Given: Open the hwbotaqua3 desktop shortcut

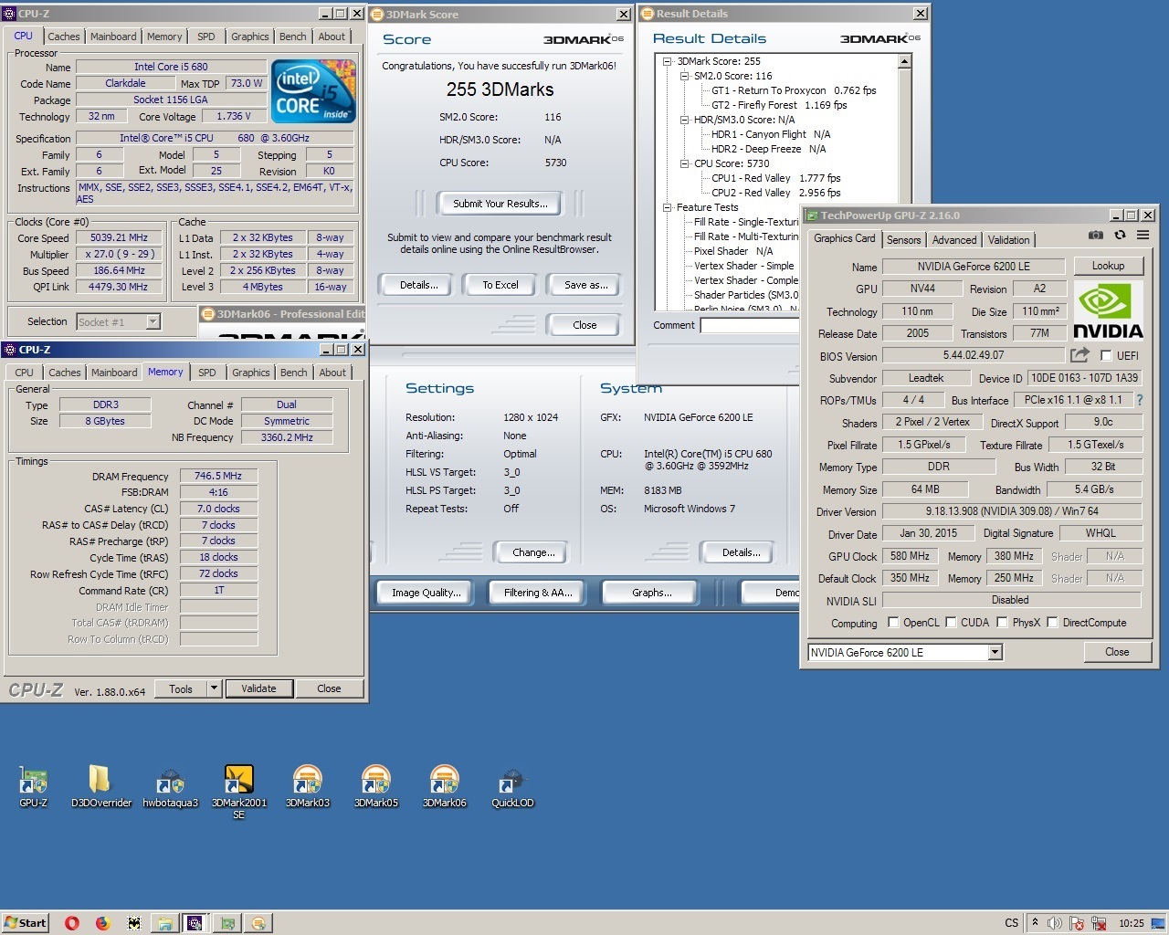Looking at the screenshot, I should coord(170,786).
